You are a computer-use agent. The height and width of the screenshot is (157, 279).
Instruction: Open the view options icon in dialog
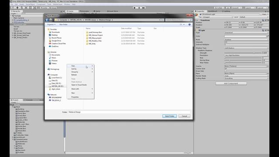(181, 24)
